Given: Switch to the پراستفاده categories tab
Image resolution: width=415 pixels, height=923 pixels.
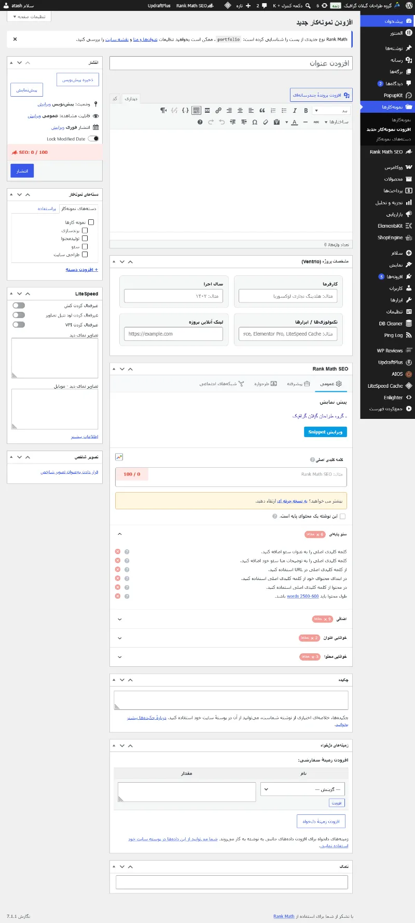Looking at the screenshot, I should tap(47, 208).
